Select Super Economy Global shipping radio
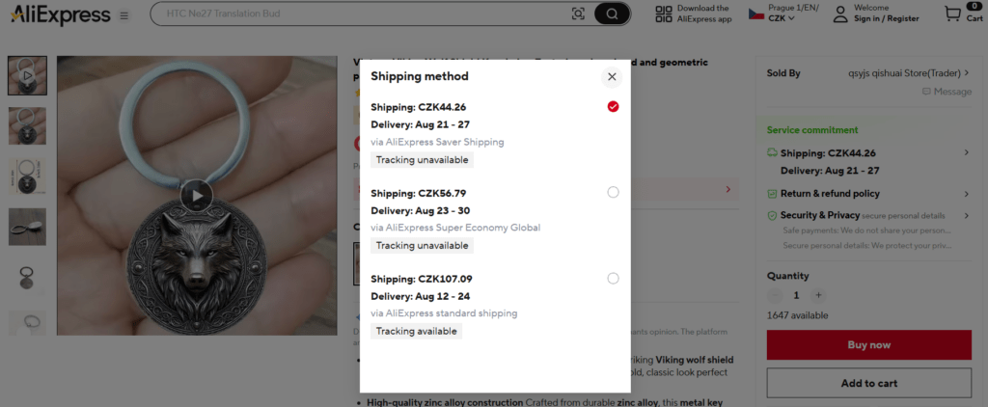Image resolution: width=988 pixels, height=407 pixels. click(613, 192)
